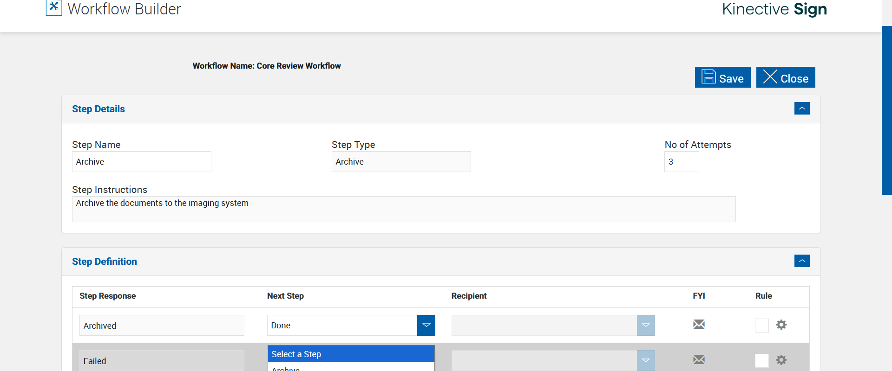Viewport: 892px width, 371px height.
Task: Enable Rule checkbox for Archived response
Action: click(762, 326)
